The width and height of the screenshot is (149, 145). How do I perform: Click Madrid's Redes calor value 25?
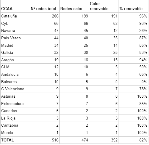point(74,45)
